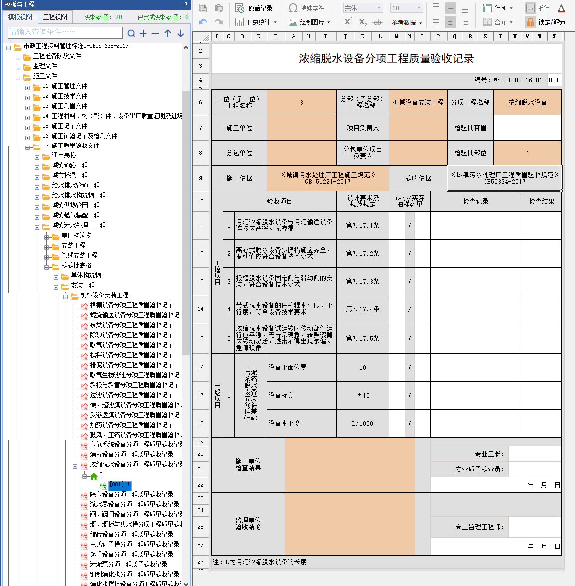Click the font color A icon
Image resolution: width=575 pixels, height=586 pixels.
[x=561, y=8]
